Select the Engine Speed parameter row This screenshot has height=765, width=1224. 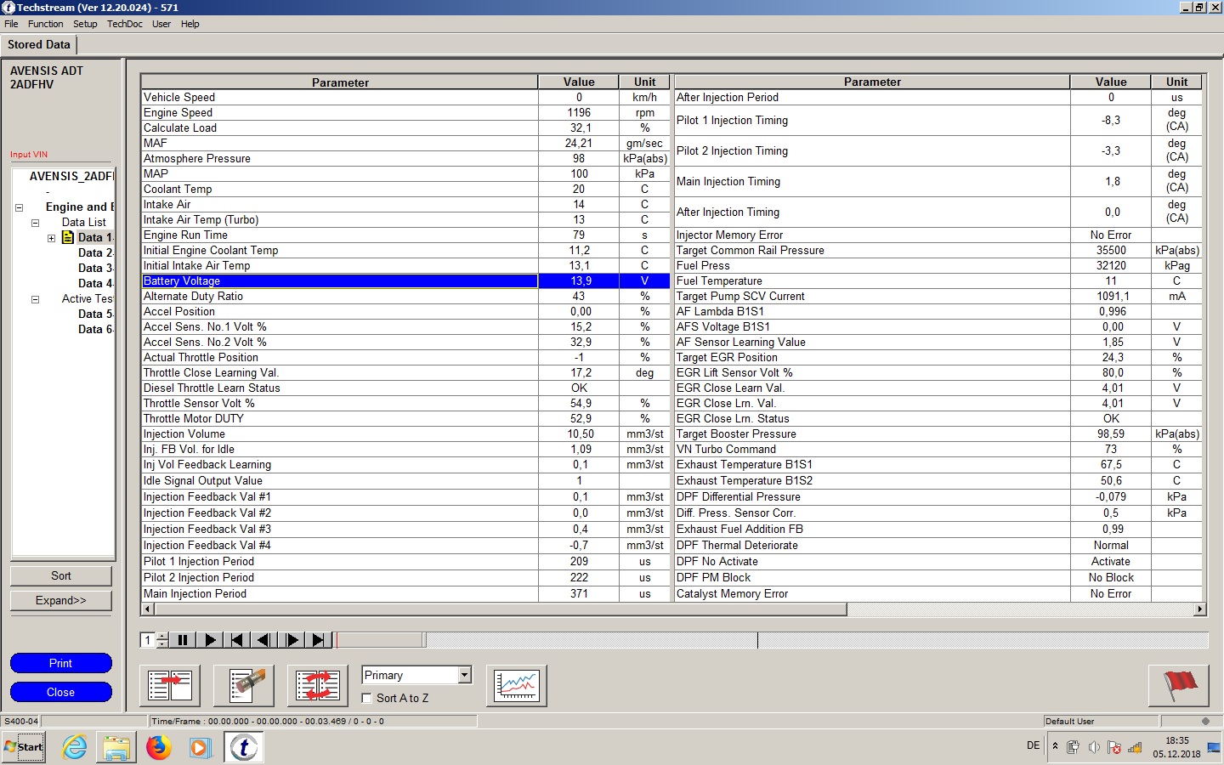click(406, 112)
